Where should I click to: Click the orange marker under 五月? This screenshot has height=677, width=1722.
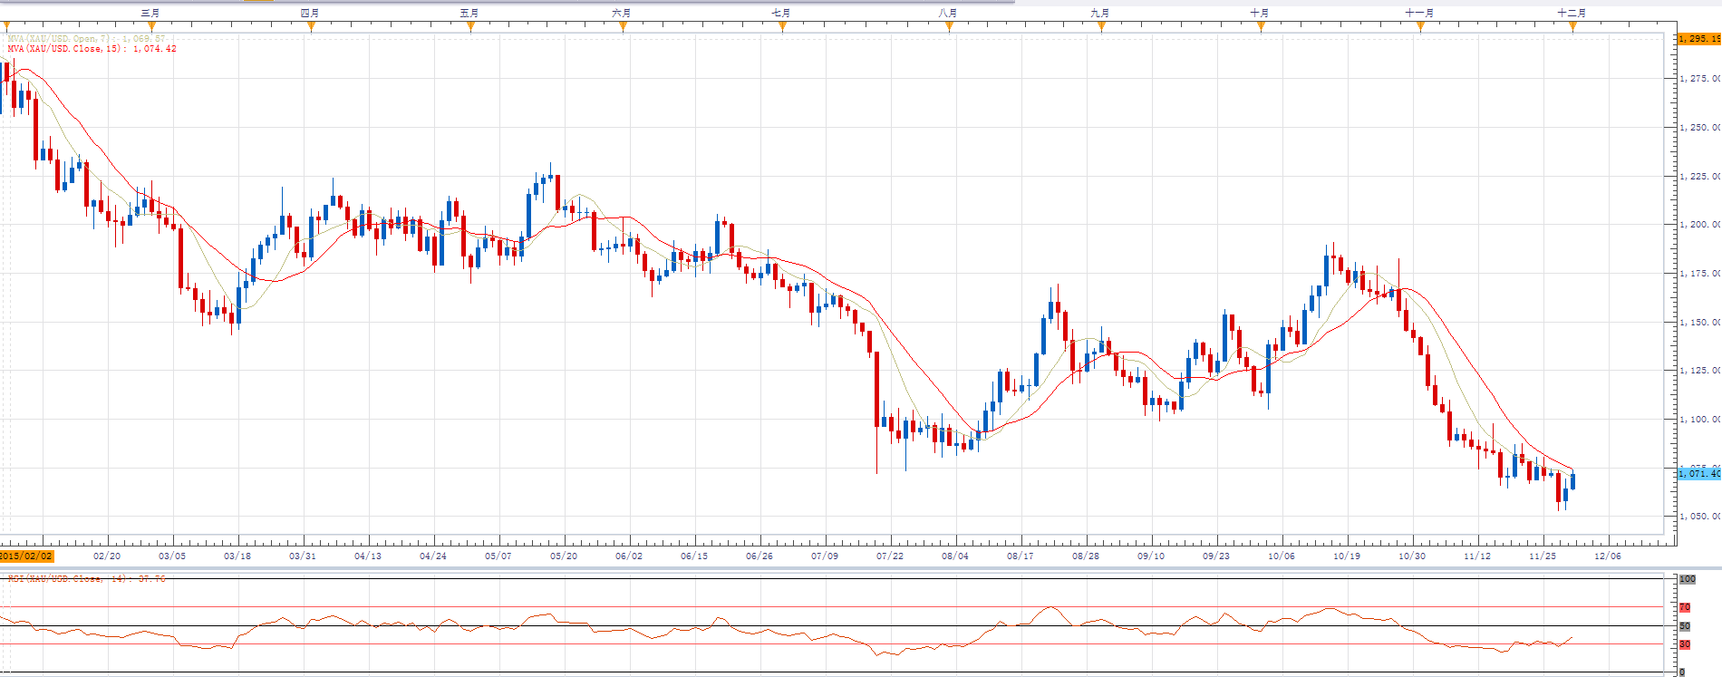[470, 26]
